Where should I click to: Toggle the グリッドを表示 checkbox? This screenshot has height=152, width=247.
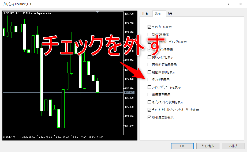coord(149,80)
